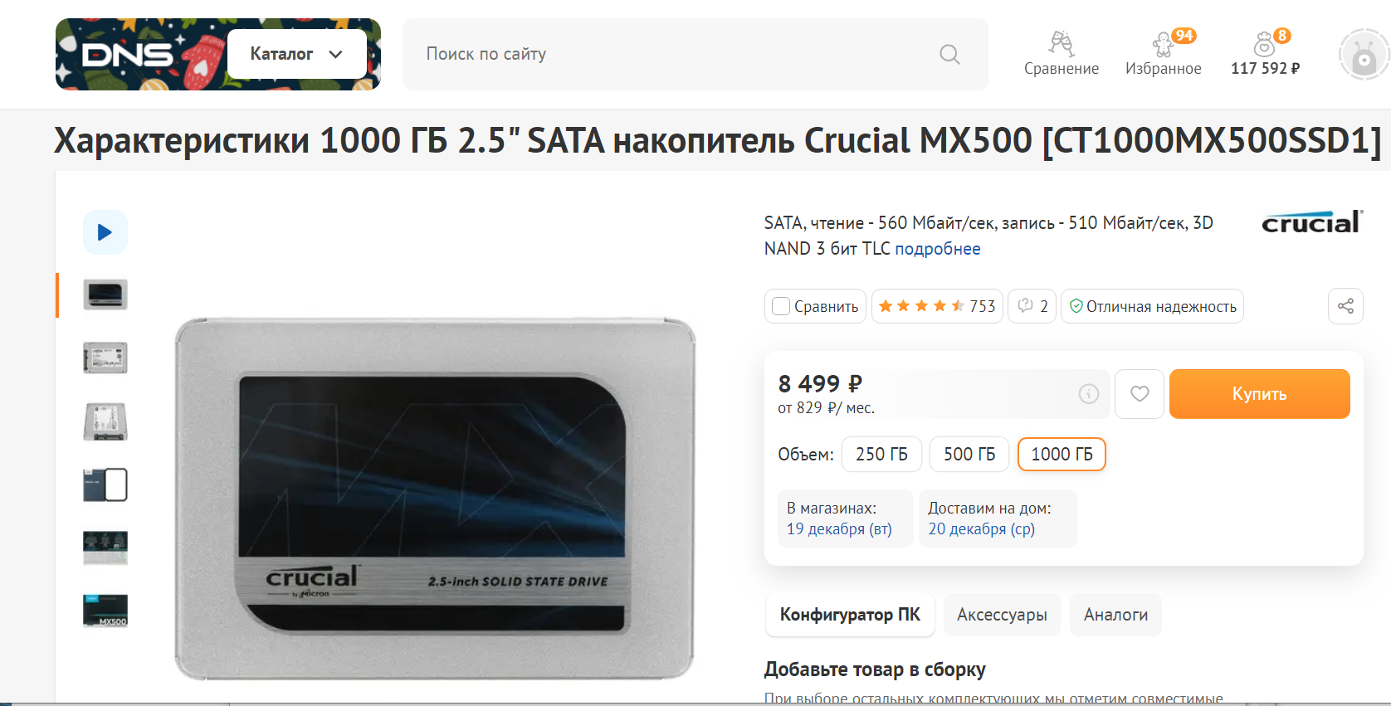Play the product video
The image size is (1391, 706).
pos(105,232)
